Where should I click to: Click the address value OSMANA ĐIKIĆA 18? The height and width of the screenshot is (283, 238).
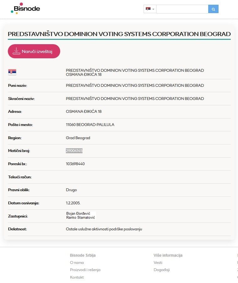(x=84, y=112)
